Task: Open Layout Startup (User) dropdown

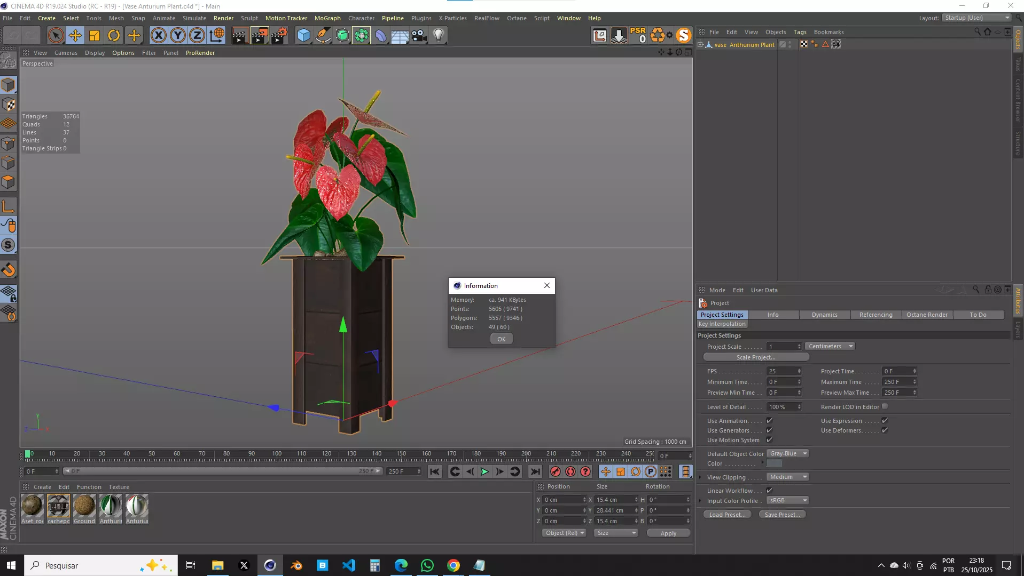Action: pos(976,18)
